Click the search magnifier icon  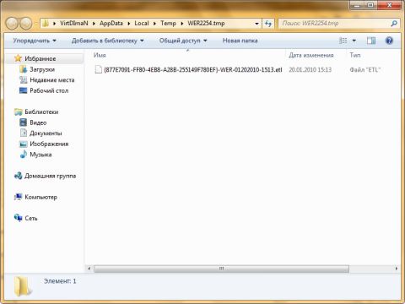tap(394, 24)
